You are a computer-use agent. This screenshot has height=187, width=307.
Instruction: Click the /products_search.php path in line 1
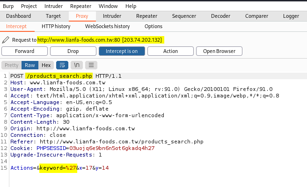tap(59, 76)
